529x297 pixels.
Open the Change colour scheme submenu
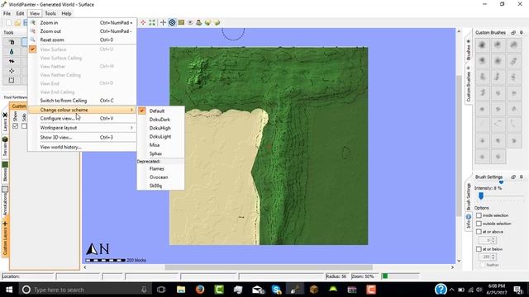[x=82, y=110]
